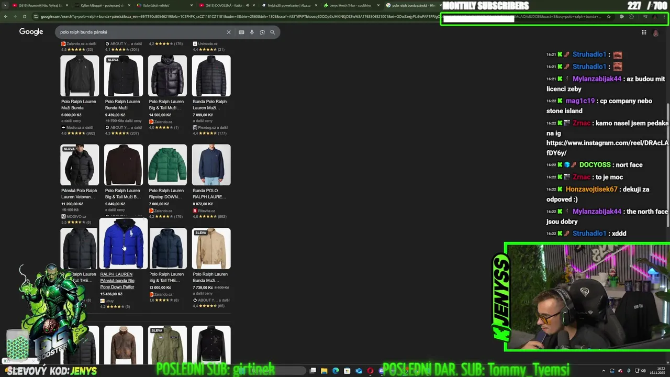Bookmark this page with the star icon
Viewport: 670px width, 377px height.
point(608,16)
